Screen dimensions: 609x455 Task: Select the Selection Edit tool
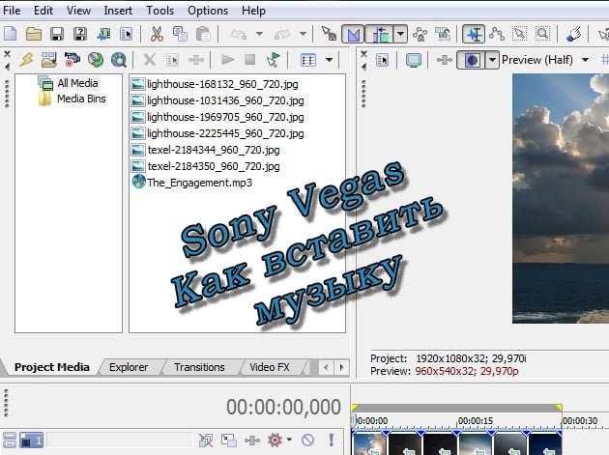[519, 34]
